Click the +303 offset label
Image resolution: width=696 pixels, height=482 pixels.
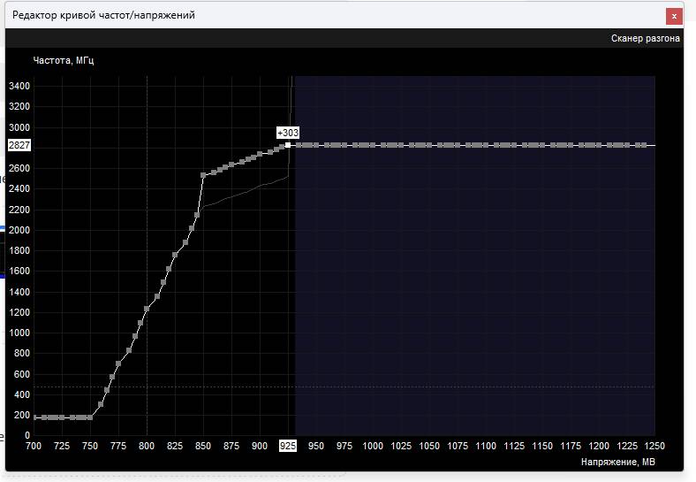pos(288,133)
